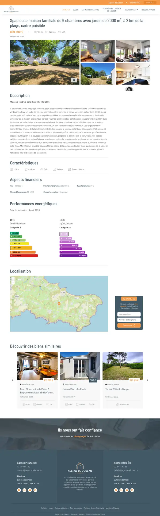Click the Agence de l'Ocean top bar link
This screenshot has height=516, width=160.
[116, 3]
